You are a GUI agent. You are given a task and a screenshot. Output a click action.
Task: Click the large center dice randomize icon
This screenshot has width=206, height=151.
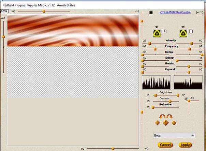tap(166, 123)
